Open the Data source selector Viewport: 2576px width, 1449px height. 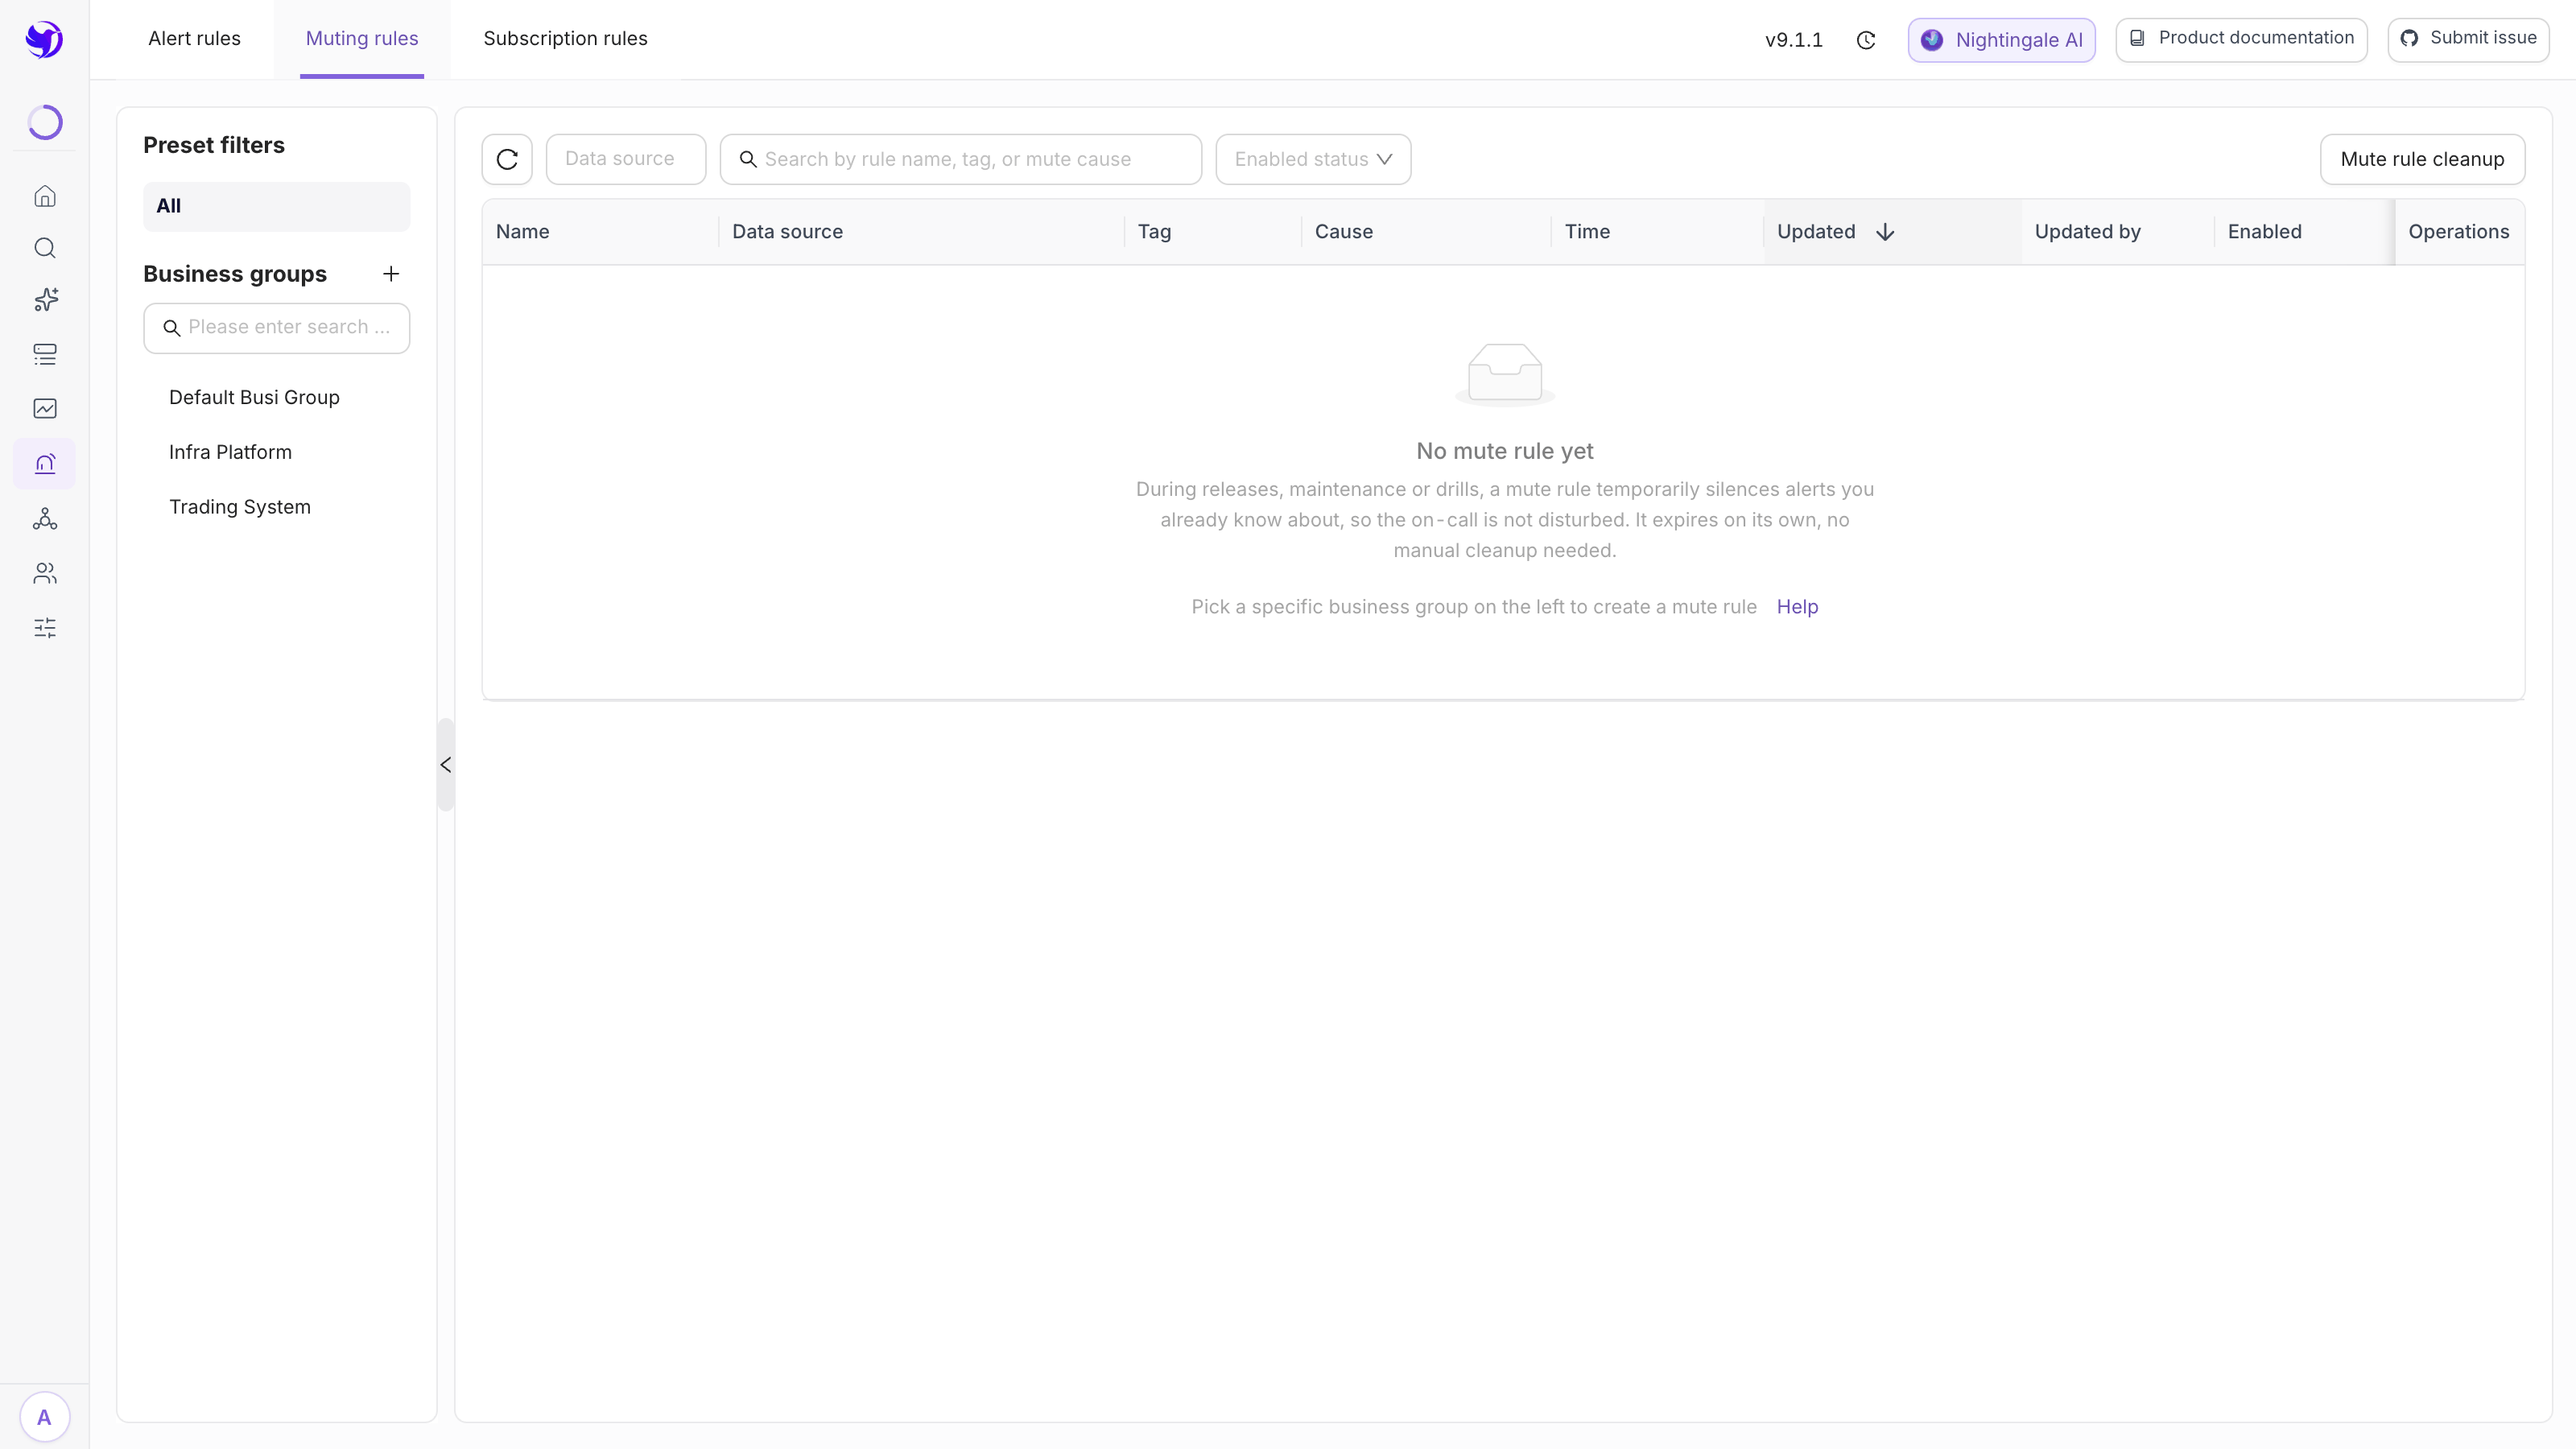click(626, 159)
